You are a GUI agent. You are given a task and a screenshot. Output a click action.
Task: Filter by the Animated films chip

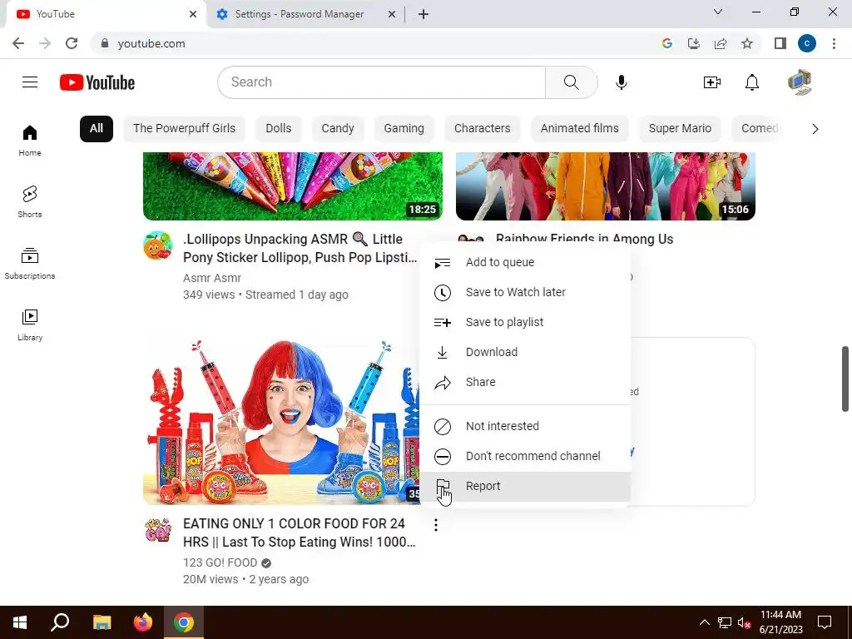click(x=579, y=129)
